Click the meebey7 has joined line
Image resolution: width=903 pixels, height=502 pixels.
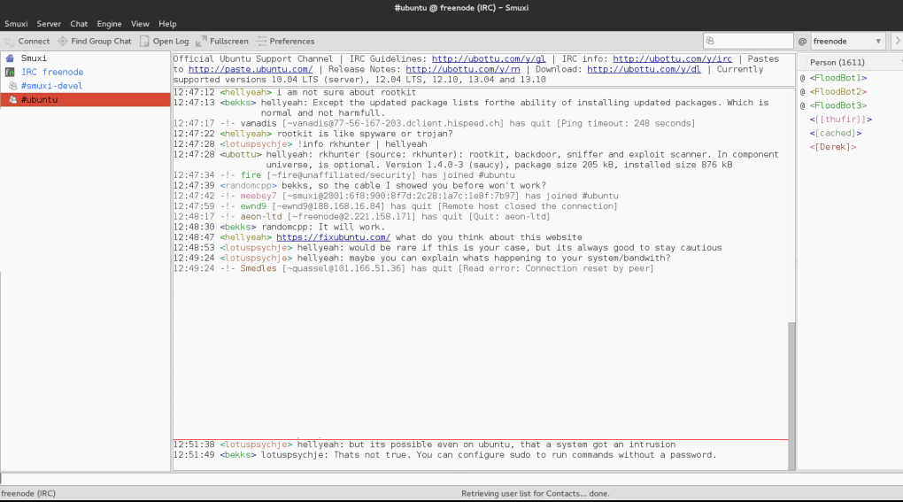point(396,196)
